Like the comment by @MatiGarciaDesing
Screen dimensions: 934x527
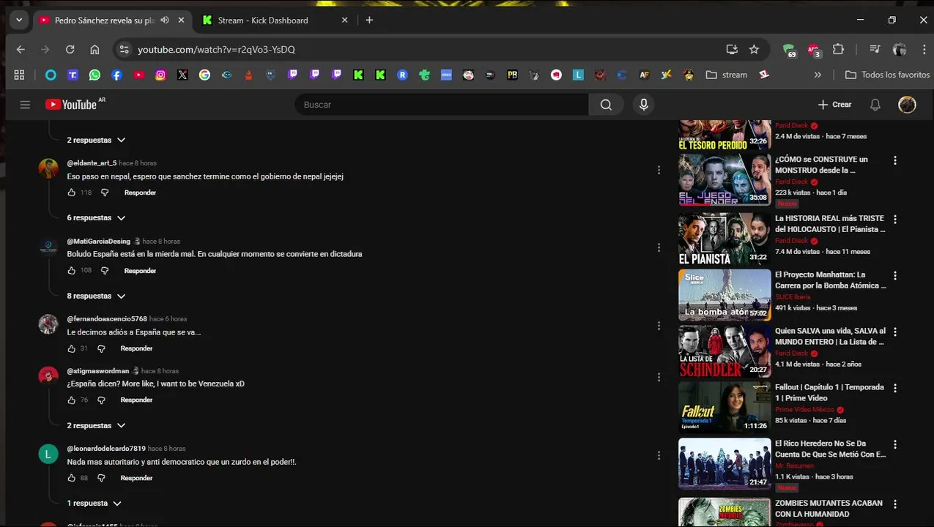[x=71, y=271]
